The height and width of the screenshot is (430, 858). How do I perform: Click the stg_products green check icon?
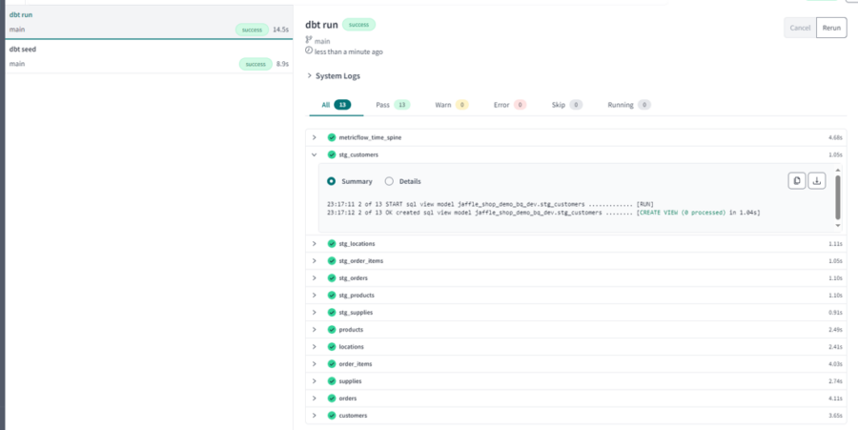coord(332,295)
